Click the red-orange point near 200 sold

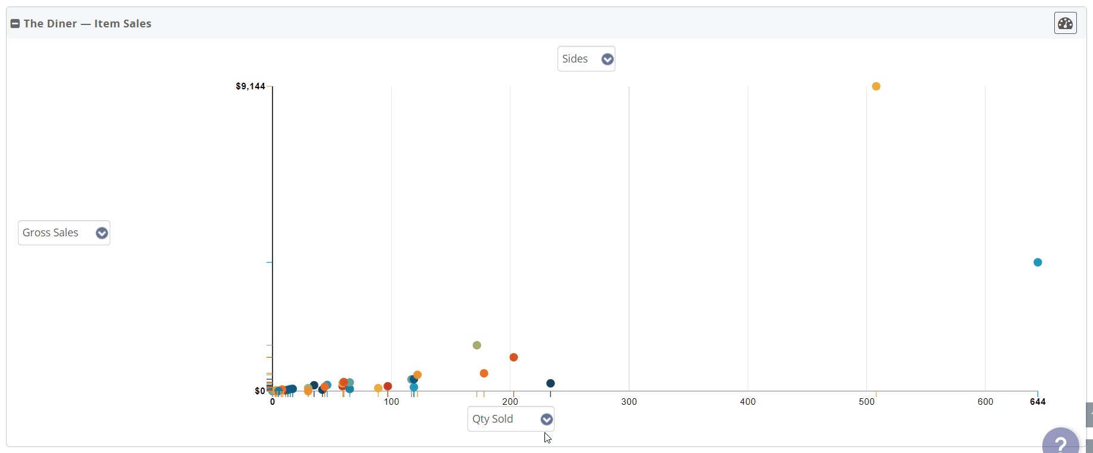click(513, 357)
